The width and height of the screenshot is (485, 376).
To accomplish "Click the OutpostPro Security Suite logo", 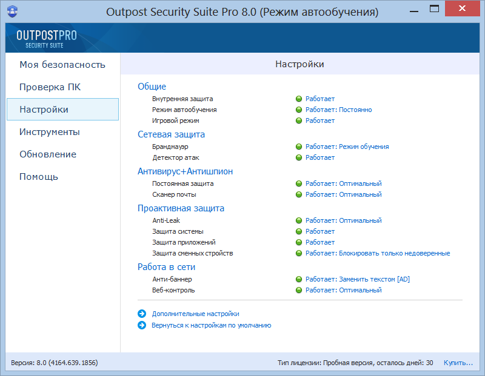I will pos(47,39).
